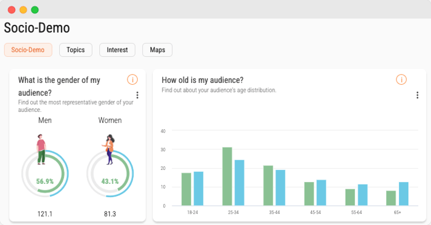Screen dimensions: 431x225
Task: Click the green maximize window button
Action: click(x=35, y=10)
